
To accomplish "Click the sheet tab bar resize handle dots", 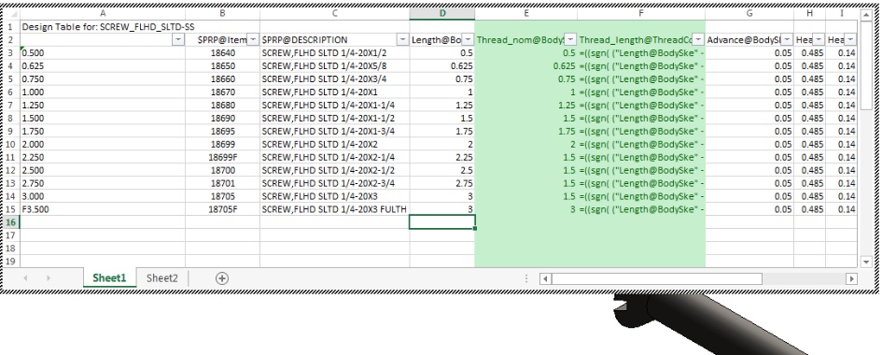I will (x=526, y=278).
